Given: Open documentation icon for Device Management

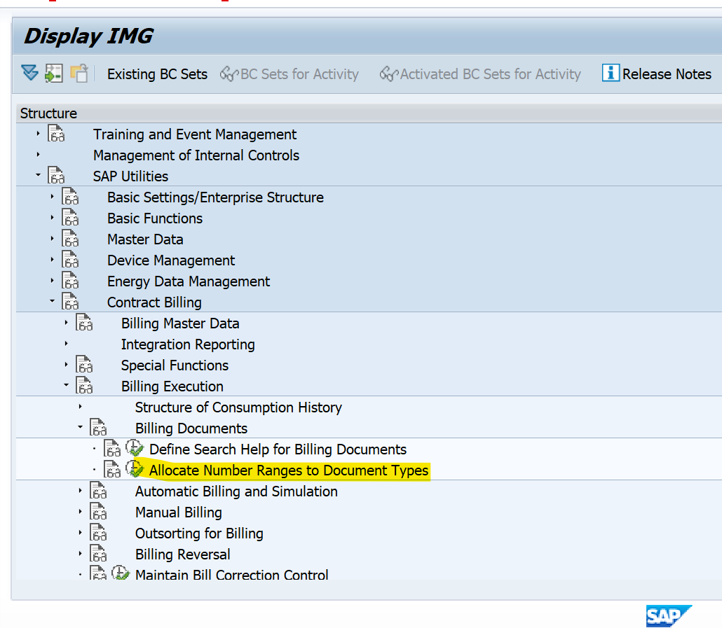Looking at the screenshot, I should click(71, 260).
